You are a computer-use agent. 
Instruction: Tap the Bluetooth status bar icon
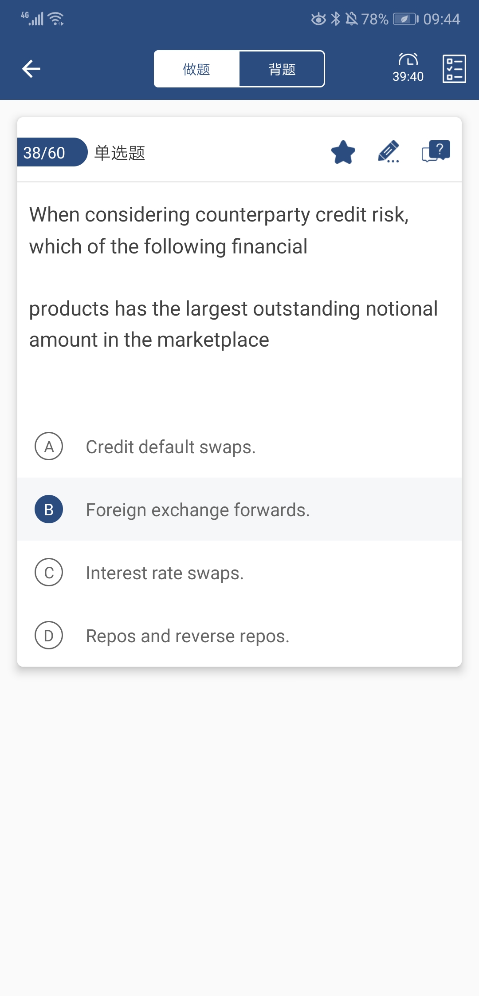336,19
